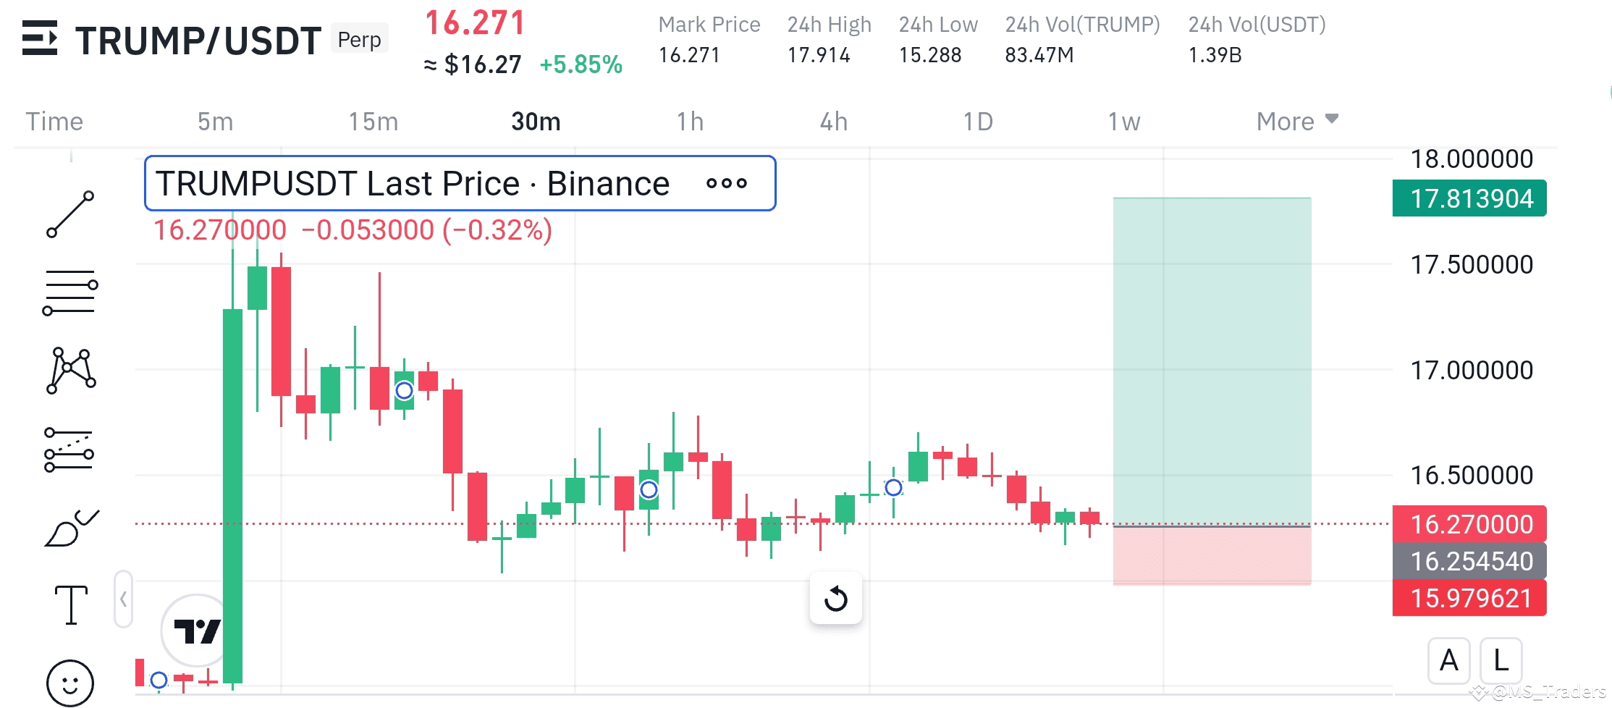
Task: Pick the brush drawing tool
Action: click(70, 527)
